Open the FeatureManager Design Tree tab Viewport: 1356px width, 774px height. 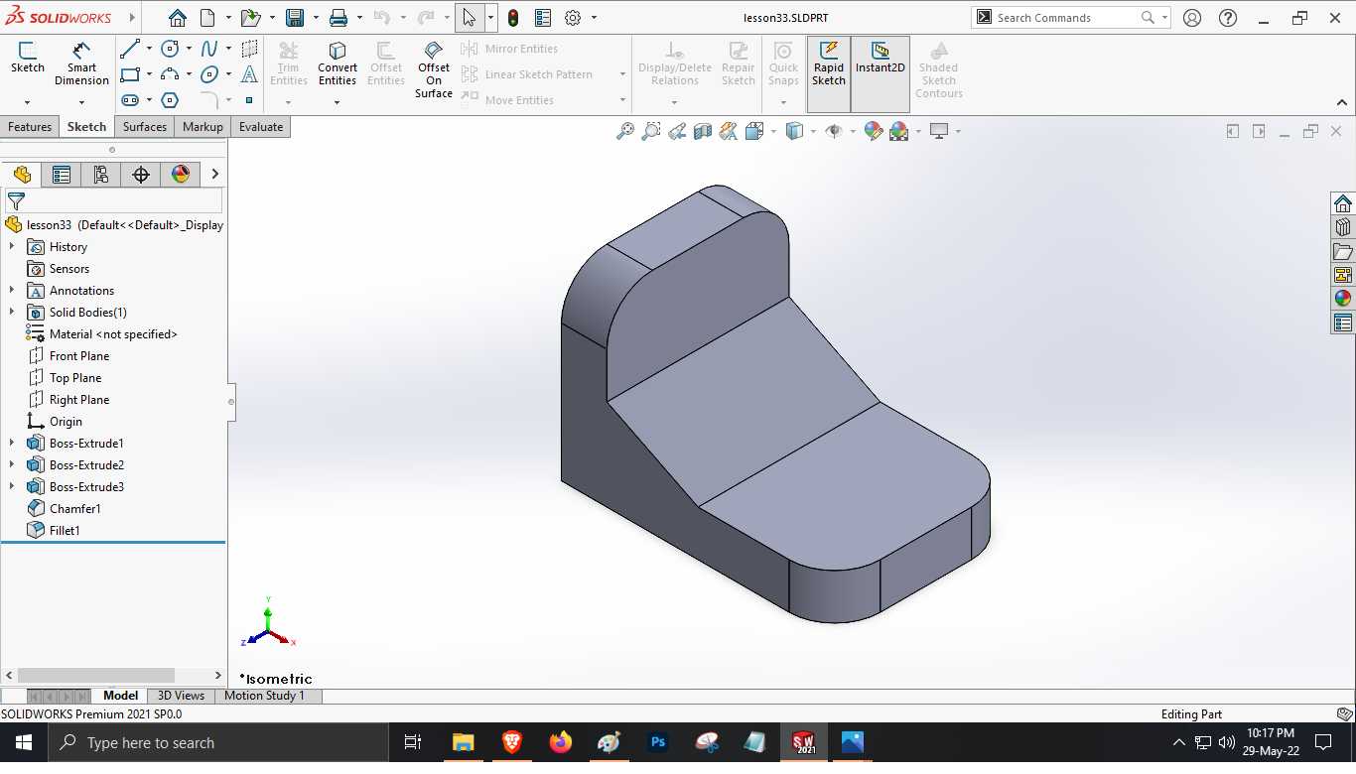coord(22,175)
